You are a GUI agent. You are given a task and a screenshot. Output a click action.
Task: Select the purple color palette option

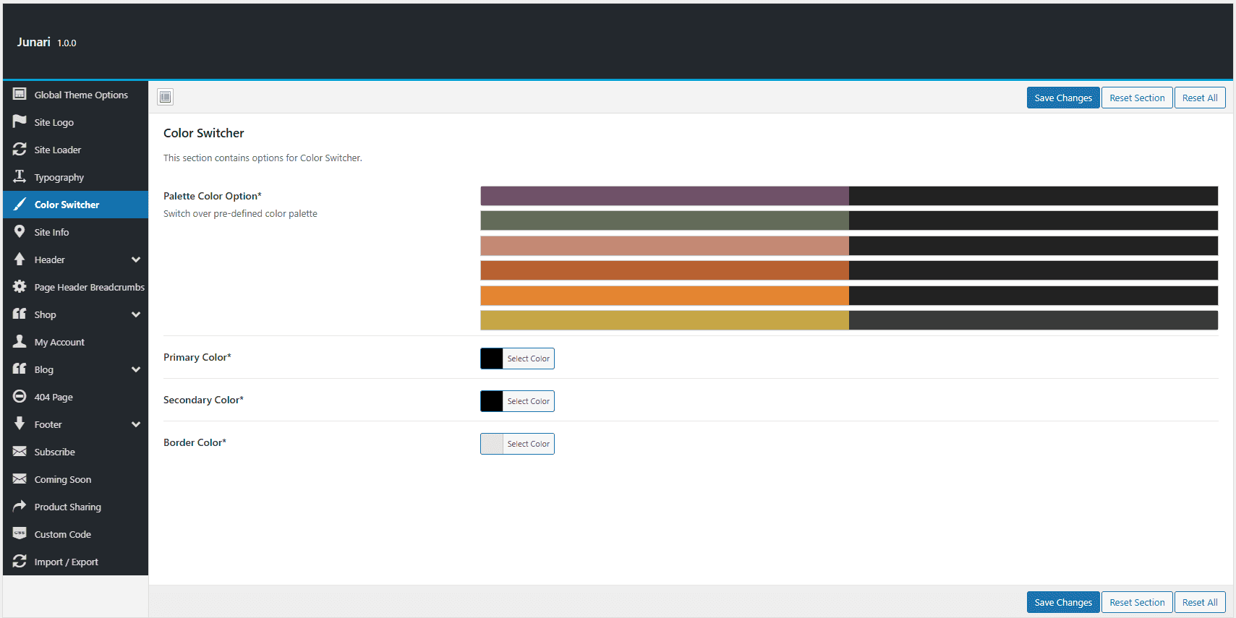(x=848, y=196)
